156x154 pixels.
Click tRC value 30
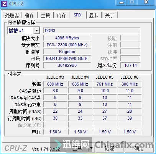(x=55, y=118)
